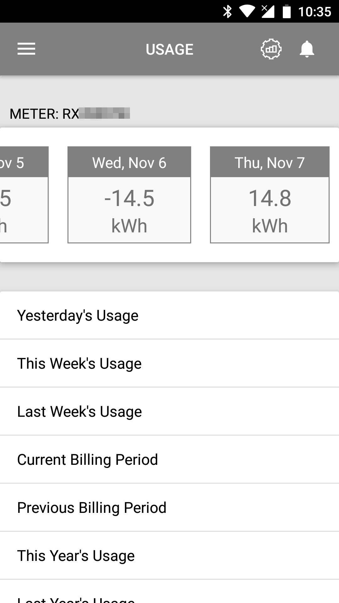Tap the usage settings gear icon

271,49
